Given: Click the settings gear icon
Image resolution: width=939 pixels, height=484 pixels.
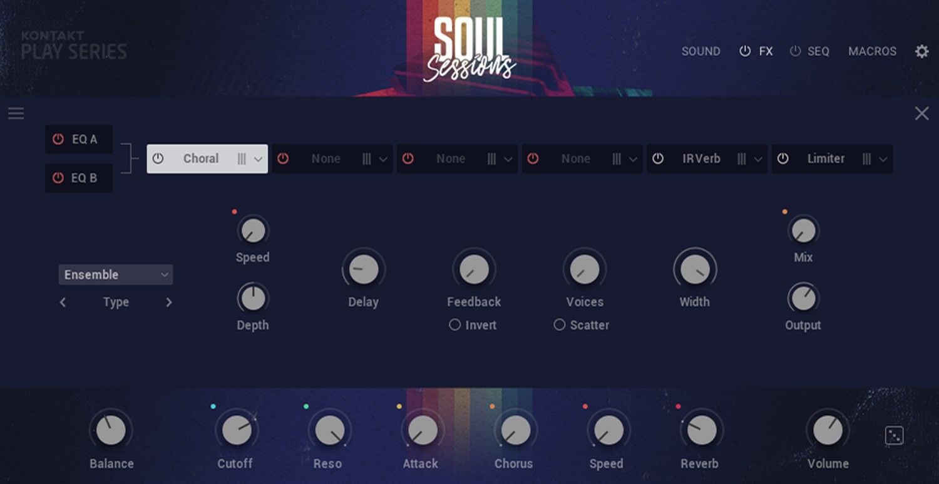Looking at the screenshot, I should tap(921, 51).
